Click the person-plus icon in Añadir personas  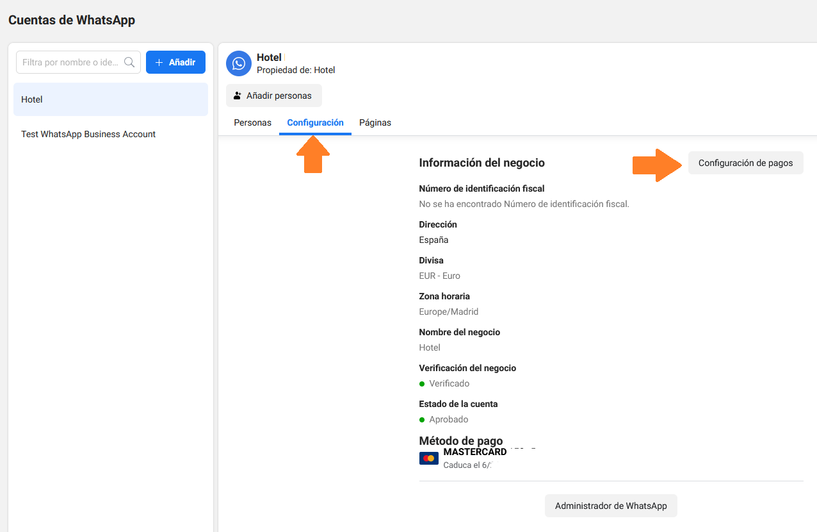pos(238,96)
